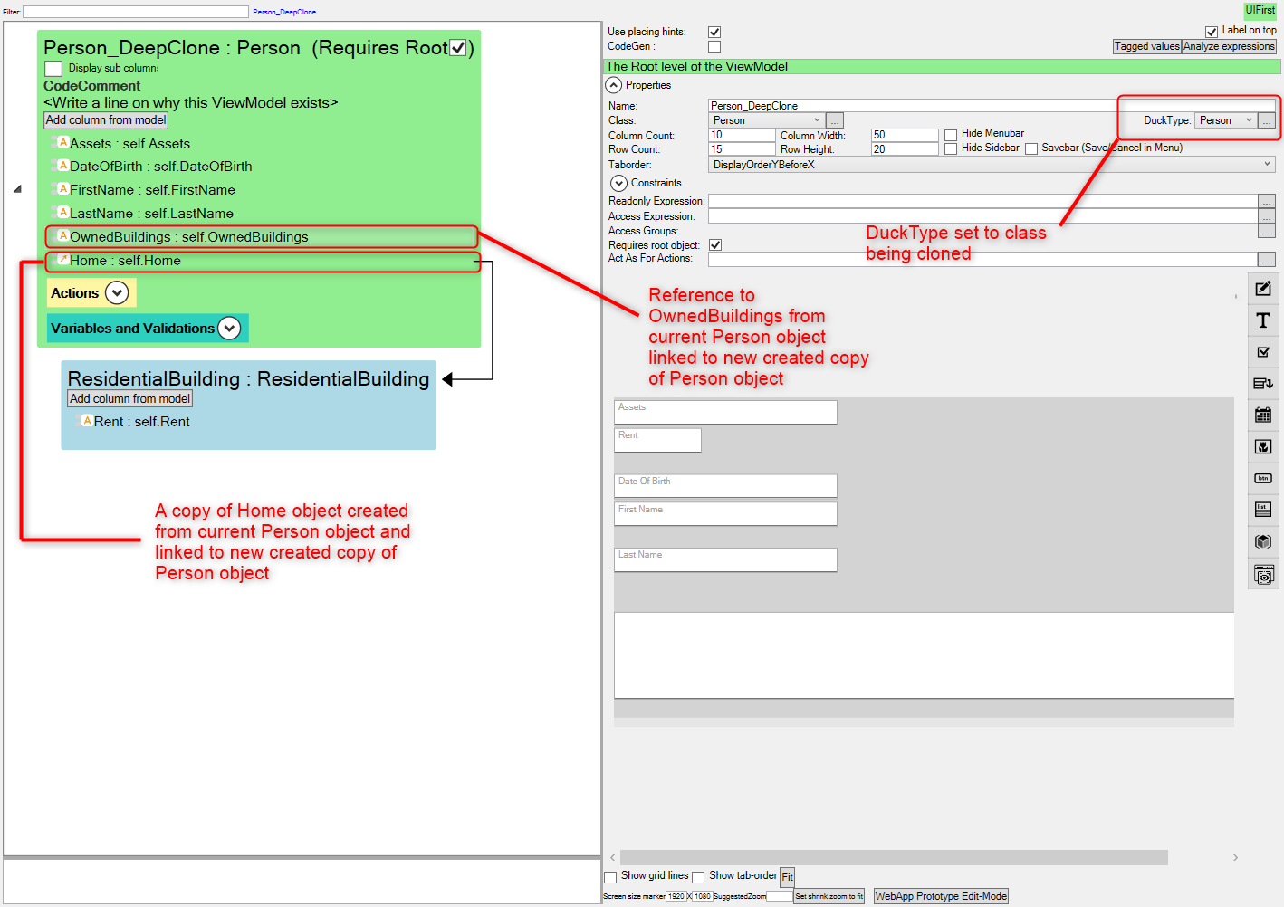This screenshot has height=907, width=1284.
Task: Click the 3D cube component icon
Action: 1263,541
